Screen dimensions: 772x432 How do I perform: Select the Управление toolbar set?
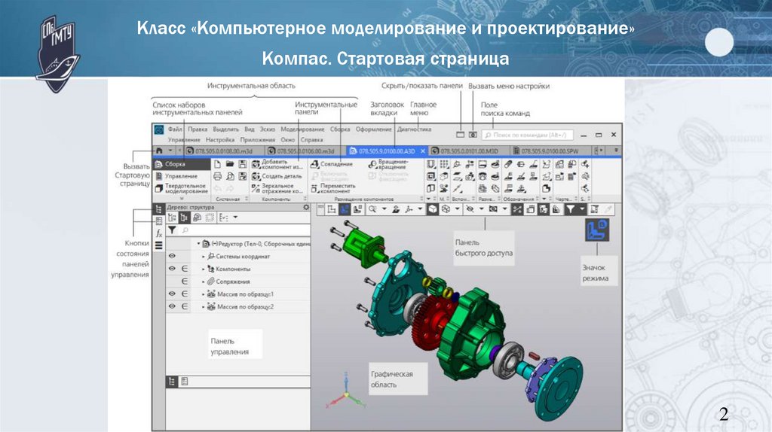pyautogui.click(x=182, y=176)
